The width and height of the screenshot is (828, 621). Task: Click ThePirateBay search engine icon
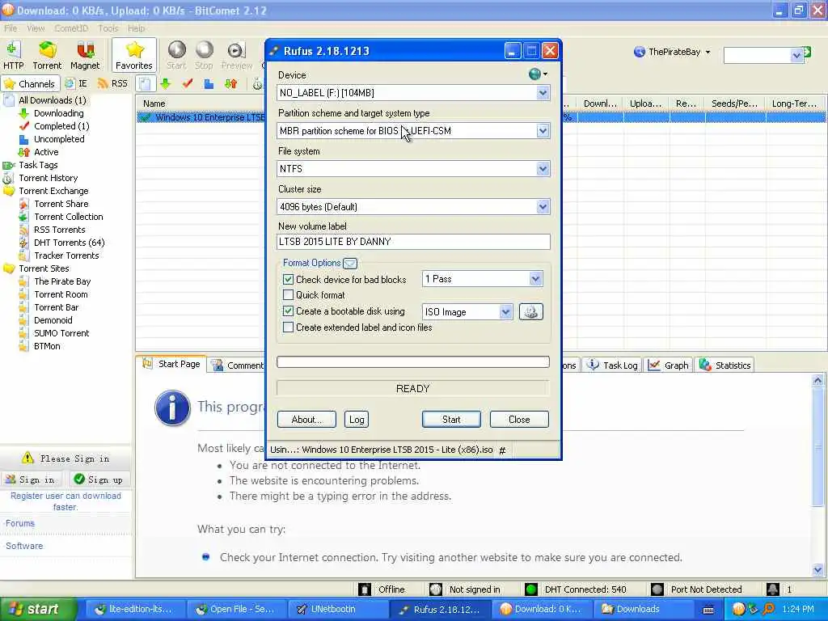[x=640, y=52]
